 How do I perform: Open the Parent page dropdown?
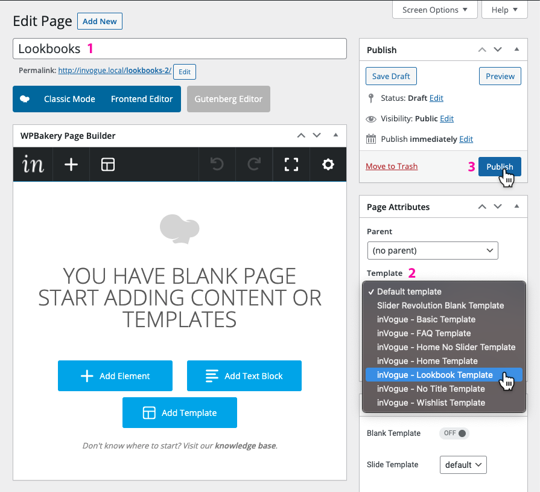tap(433, 250)
